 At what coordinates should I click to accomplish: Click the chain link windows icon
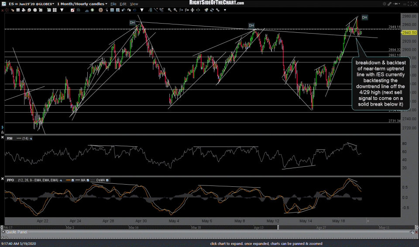pos(390,4)
